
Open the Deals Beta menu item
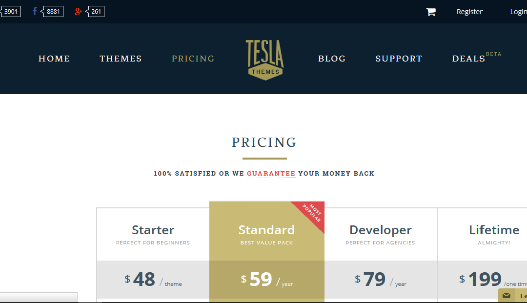tap(476, 58)
